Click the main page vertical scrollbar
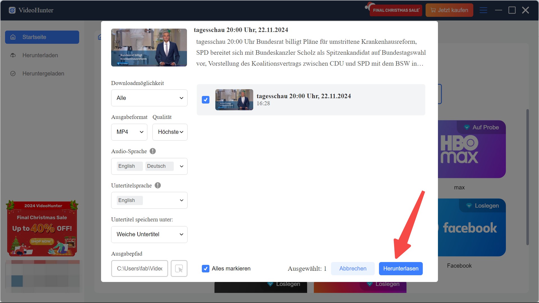Image resolution: width=539 pixels, height=303 pixels. point(527,177)
